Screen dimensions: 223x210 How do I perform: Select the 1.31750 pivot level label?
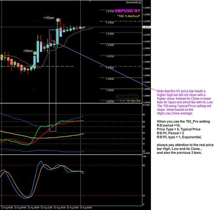110,11
